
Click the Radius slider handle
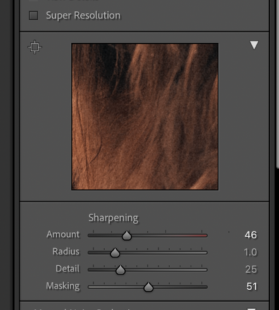click(x=115, y=253)
